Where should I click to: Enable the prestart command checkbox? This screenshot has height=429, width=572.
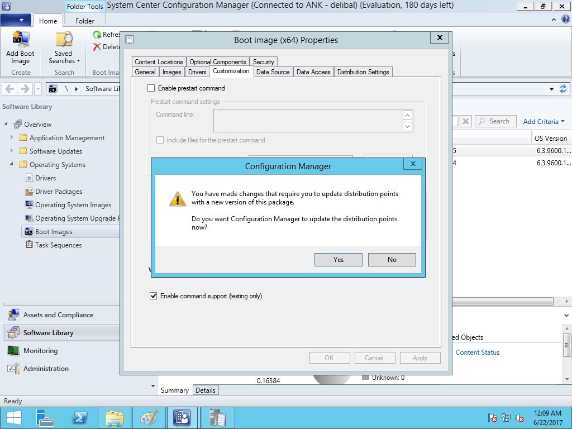(151, 88)
